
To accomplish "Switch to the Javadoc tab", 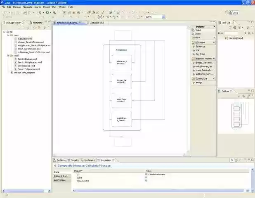I will click(73, 160).
